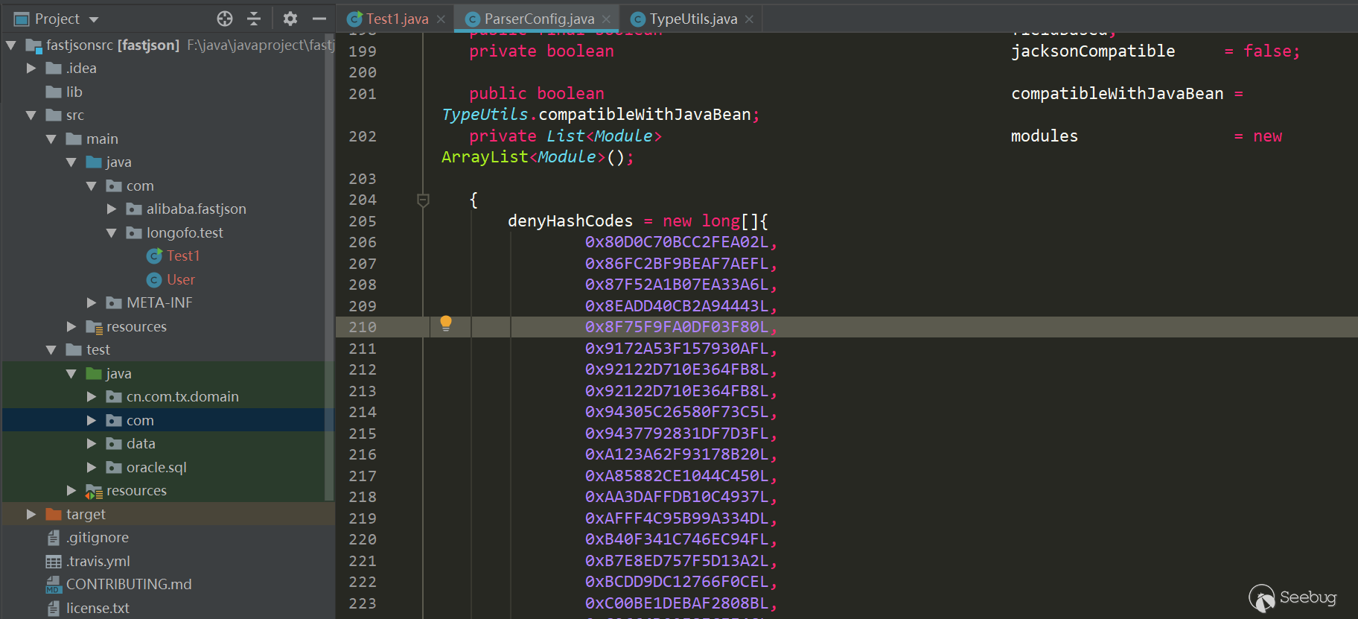Click line number 215 in gutter
The height and width of the screenshot is (619, 1358).
click(x=363, y=434)
